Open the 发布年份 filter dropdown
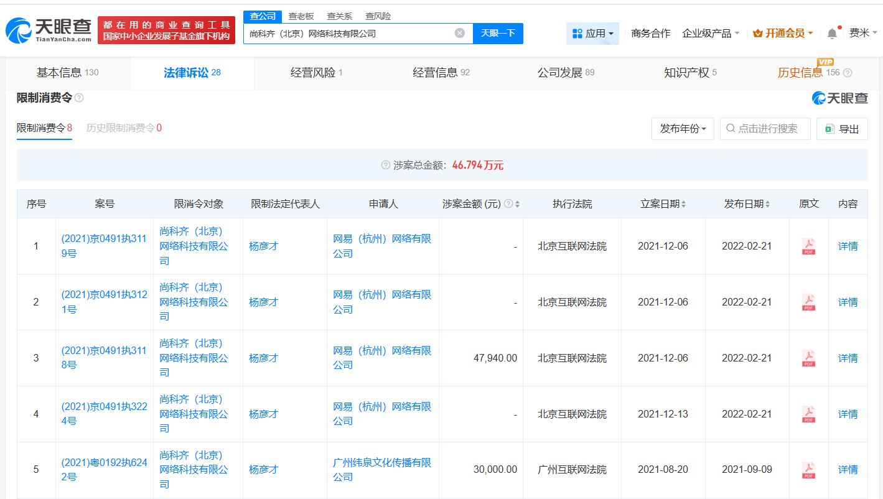Viewport: 883px width, 499px height. 683,129
